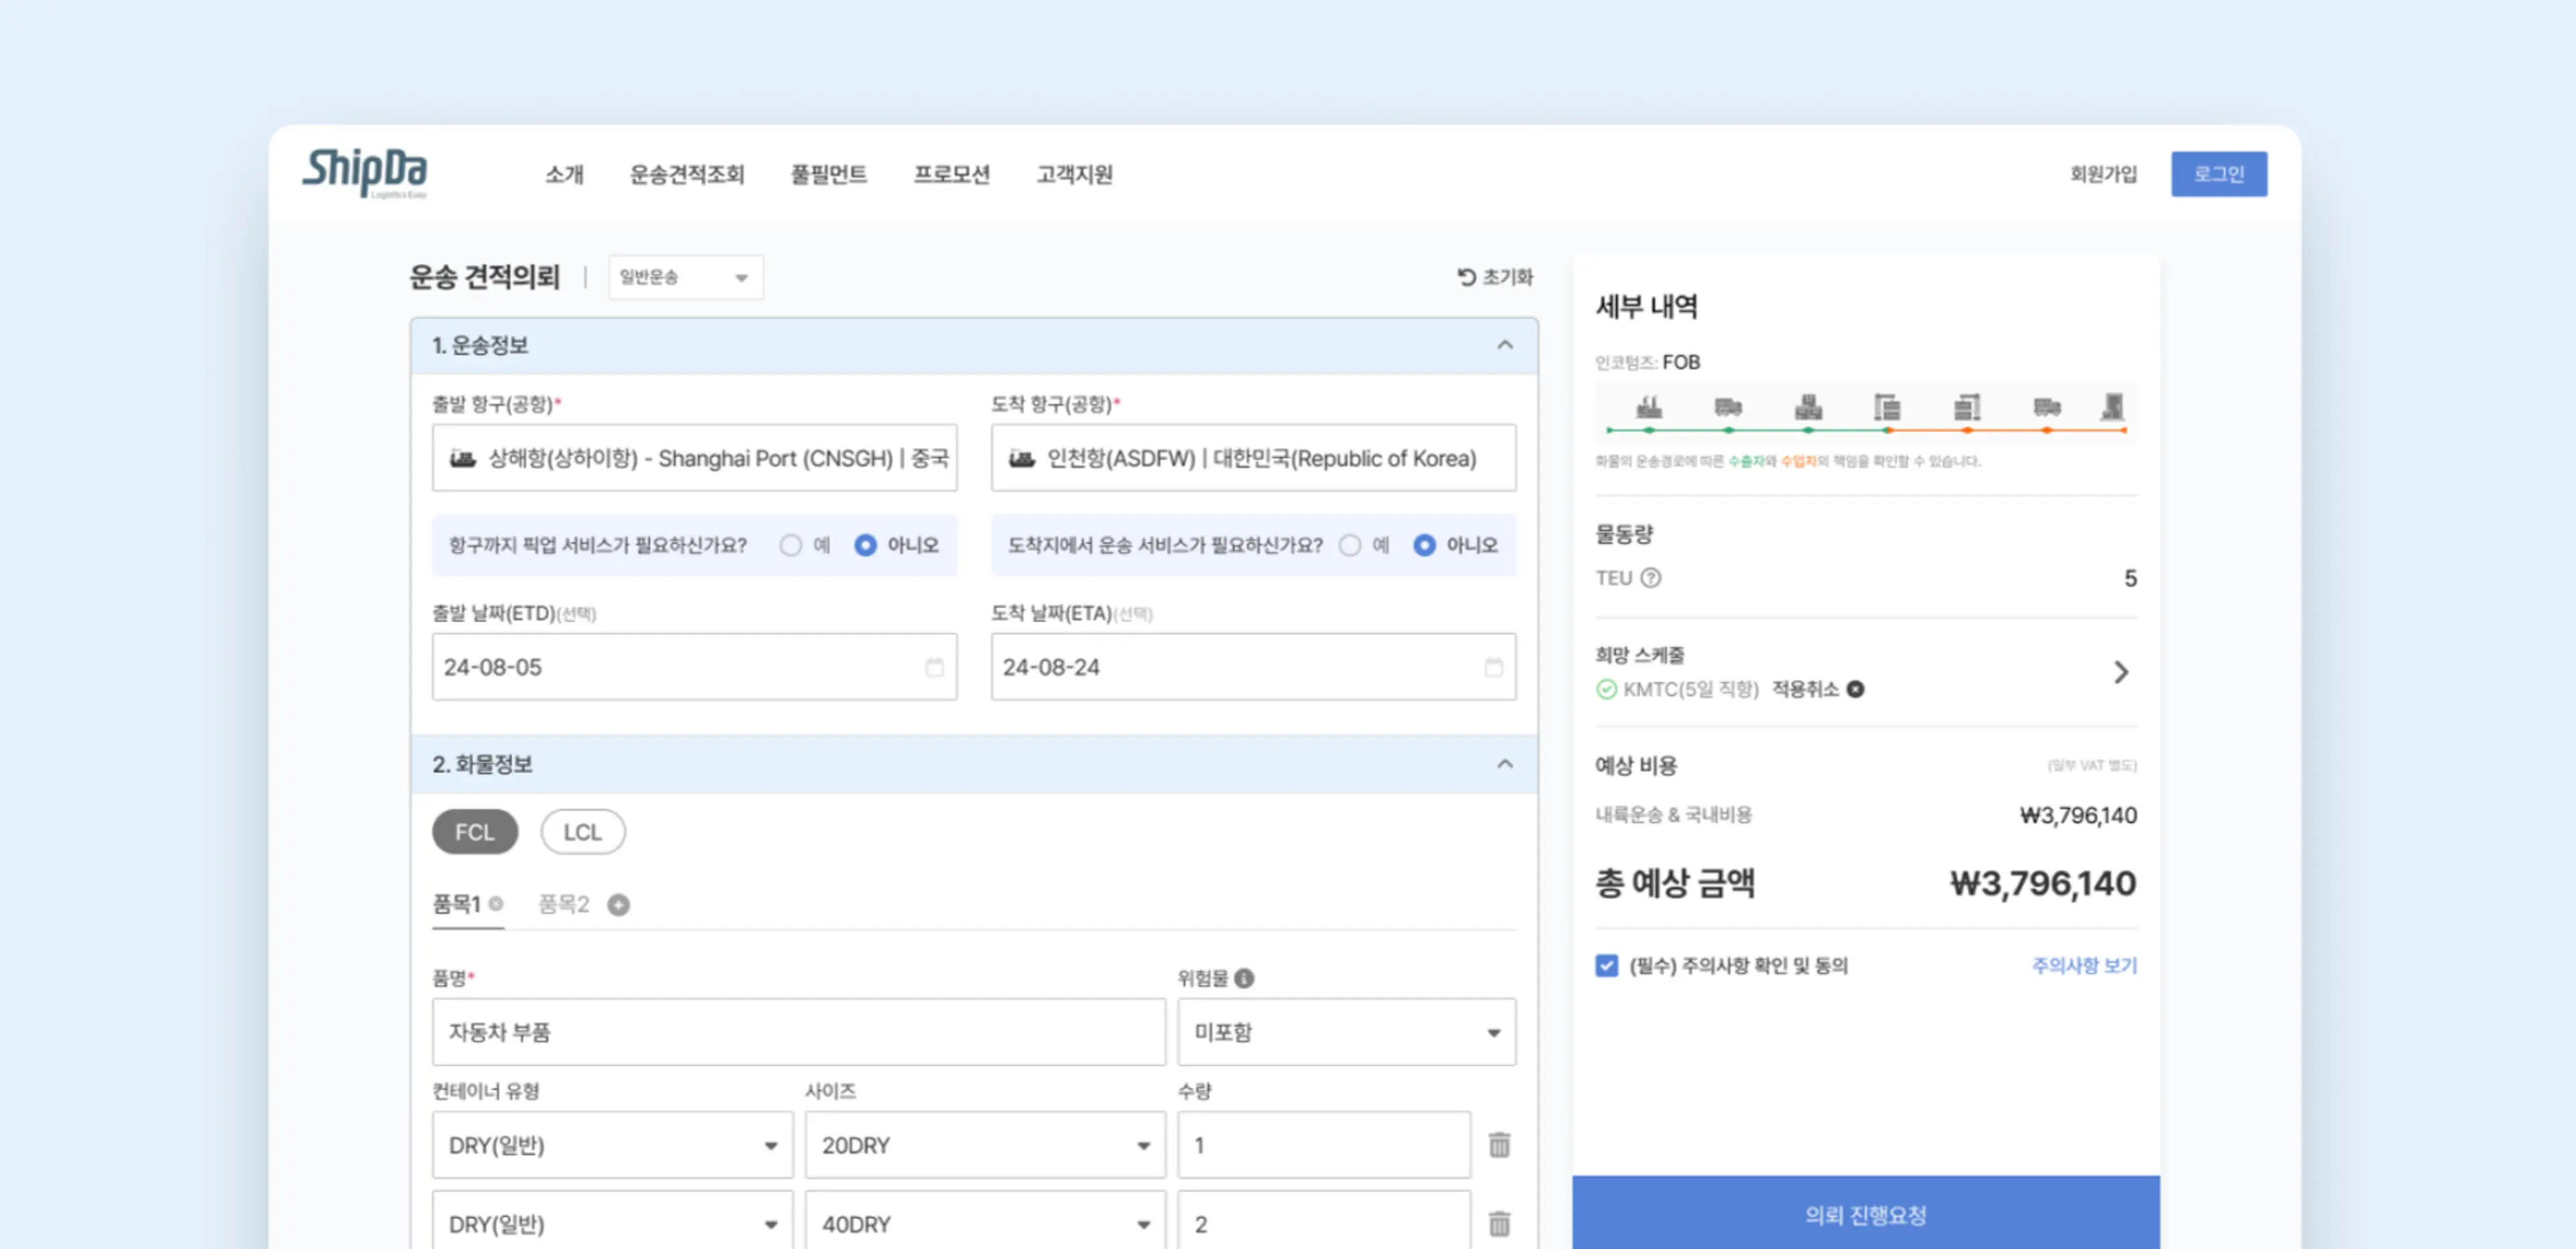Select 아니오 for pickup service to port
The height and width of the screenshot is (1249, 2576).
[x=866, y=544]
